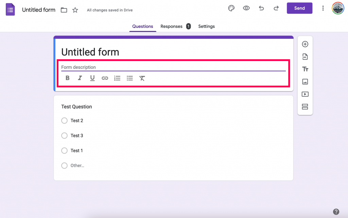The height and width of the screenshot is (218, 348).
Task: Add a YouTube video to the form
Action: [x=305, y=94]
